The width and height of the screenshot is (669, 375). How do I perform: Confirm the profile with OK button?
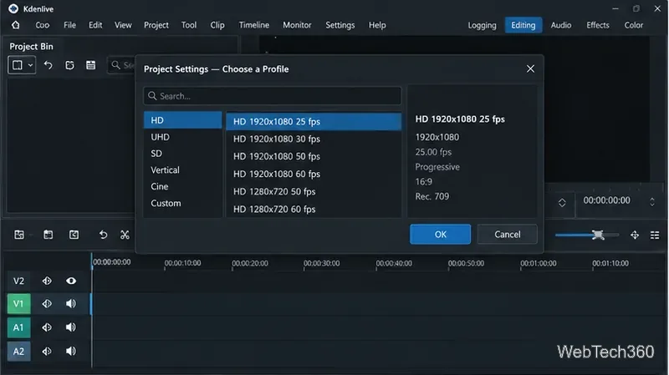click(441, 235)
